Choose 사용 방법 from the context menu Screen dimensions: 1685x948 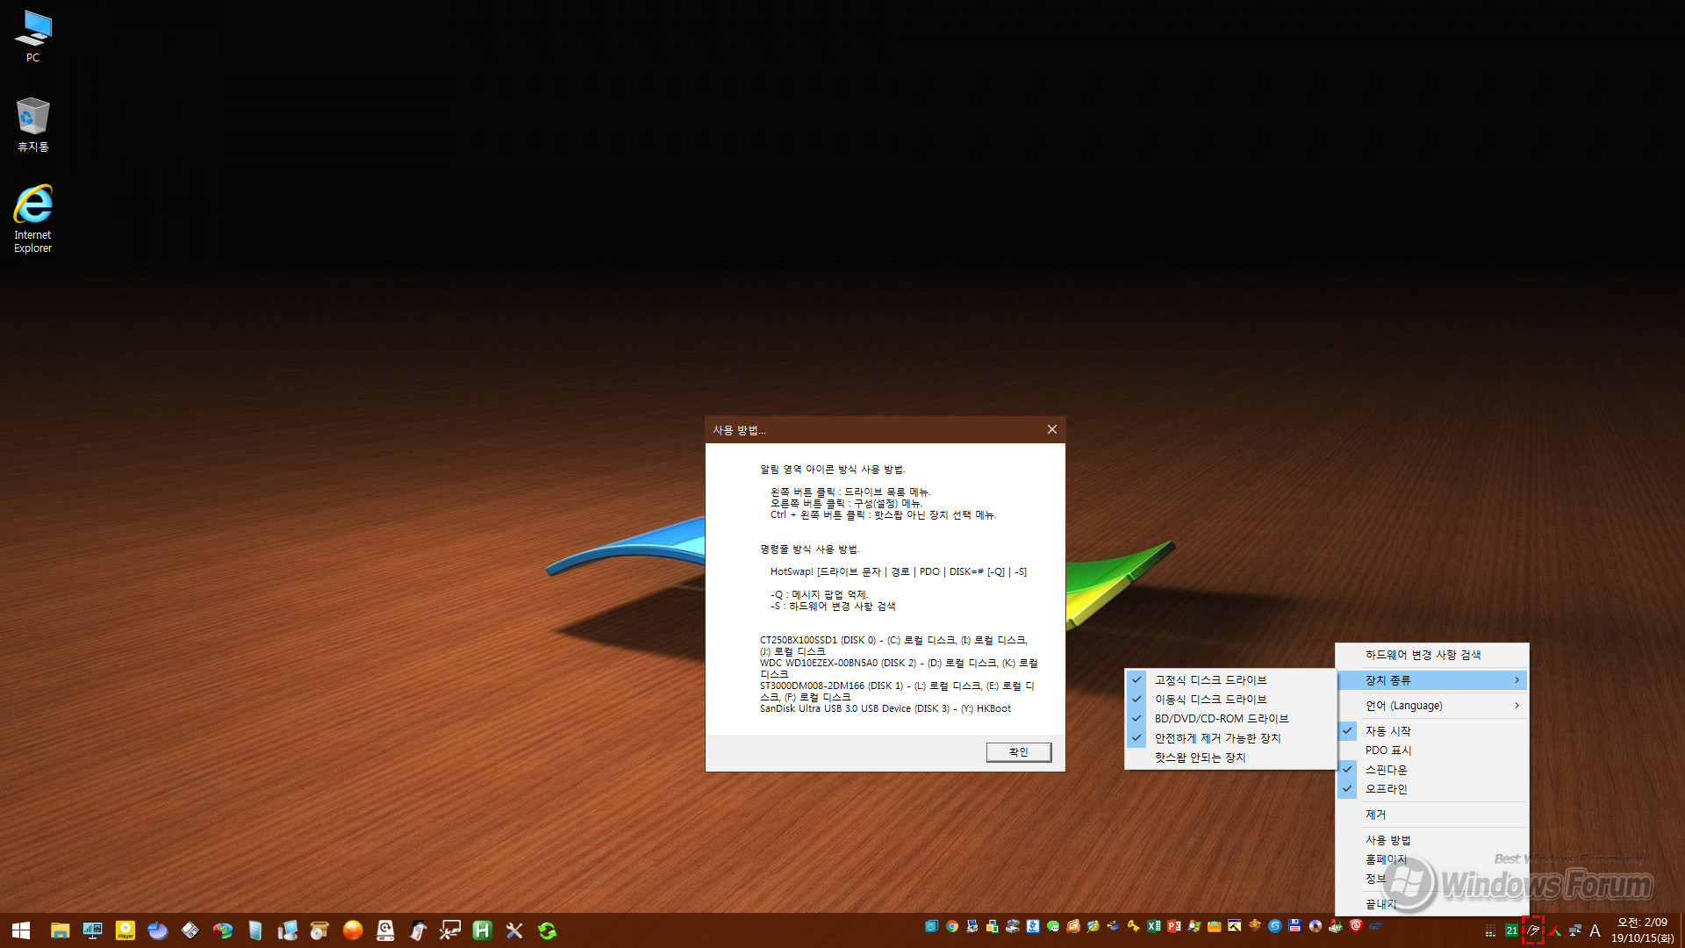point(1432,840)
